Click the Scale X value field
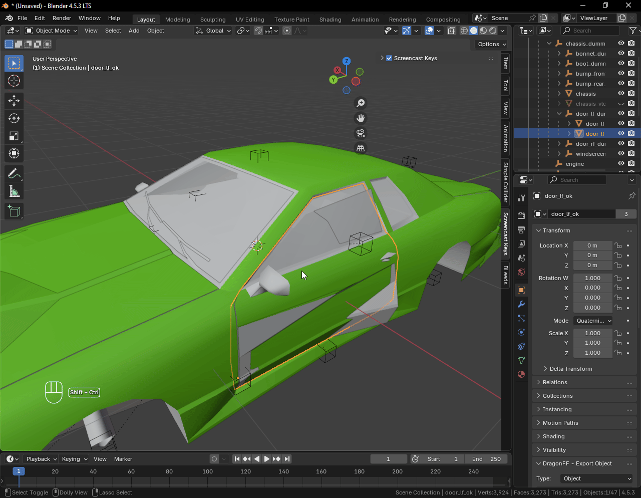Screen dimensions: 641x498 [592, 333]
